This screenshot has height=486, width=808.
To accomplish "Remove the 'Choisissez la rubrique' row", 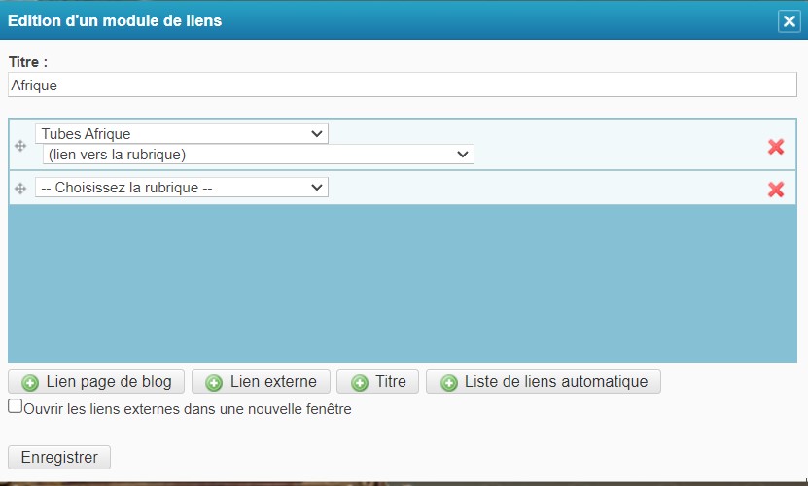I will pyautogui.click(x=775, y=190).
